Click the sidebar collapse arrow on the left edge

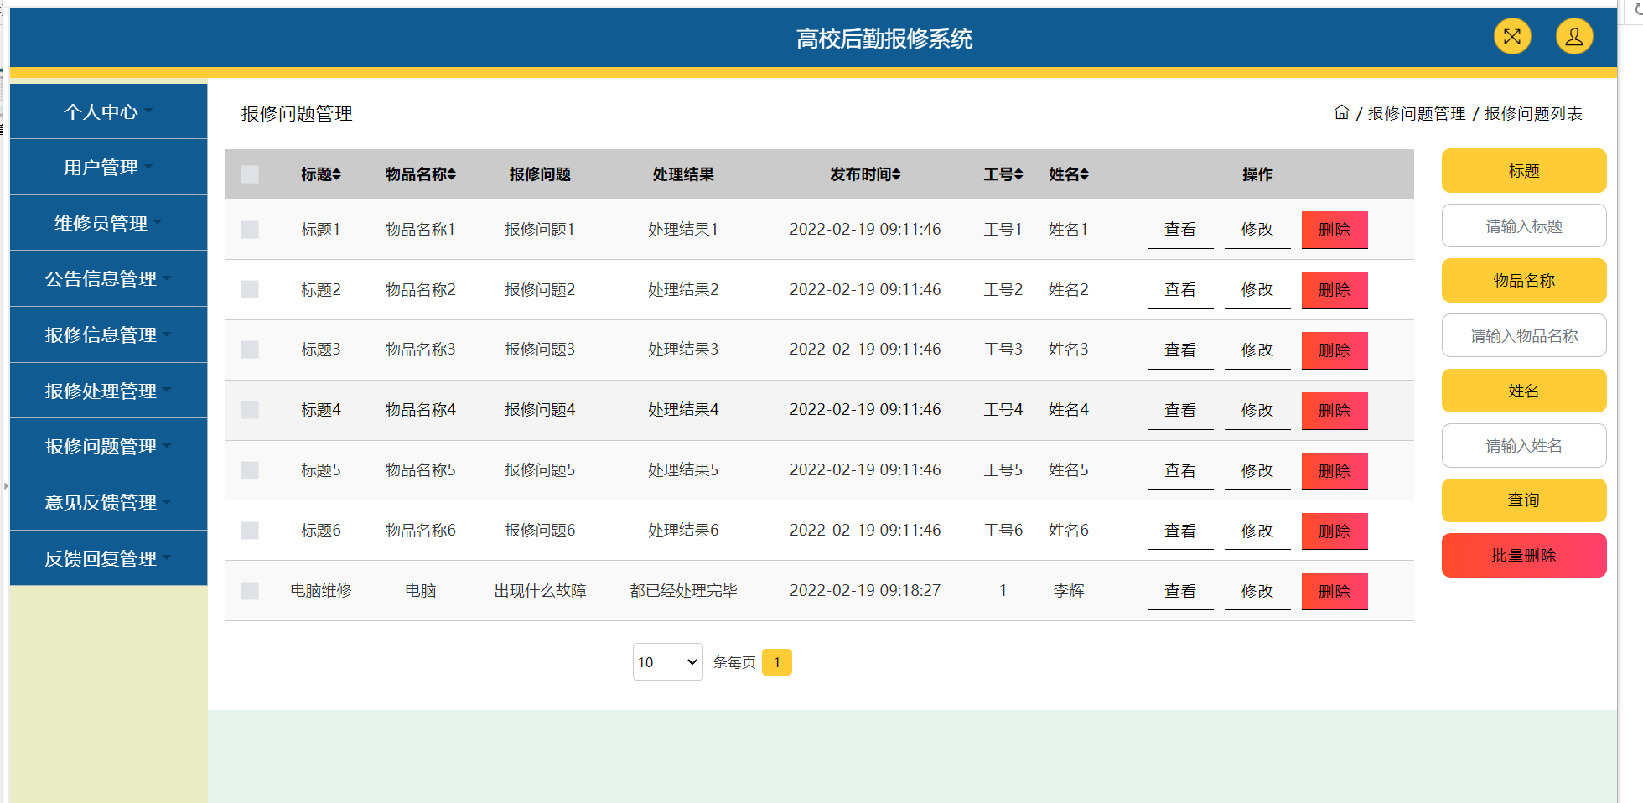6,486
